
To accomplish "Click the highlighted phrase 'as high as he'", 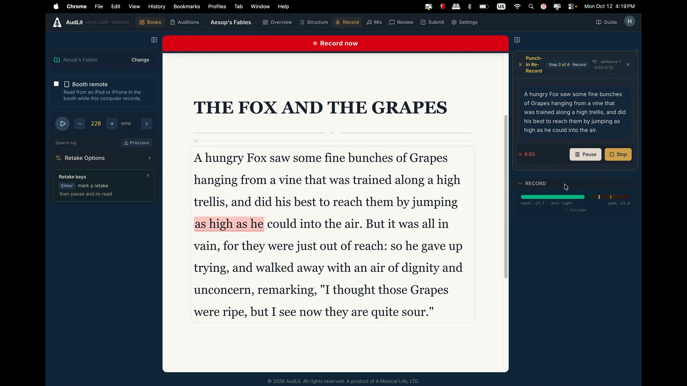I will (x=229, y=224).
